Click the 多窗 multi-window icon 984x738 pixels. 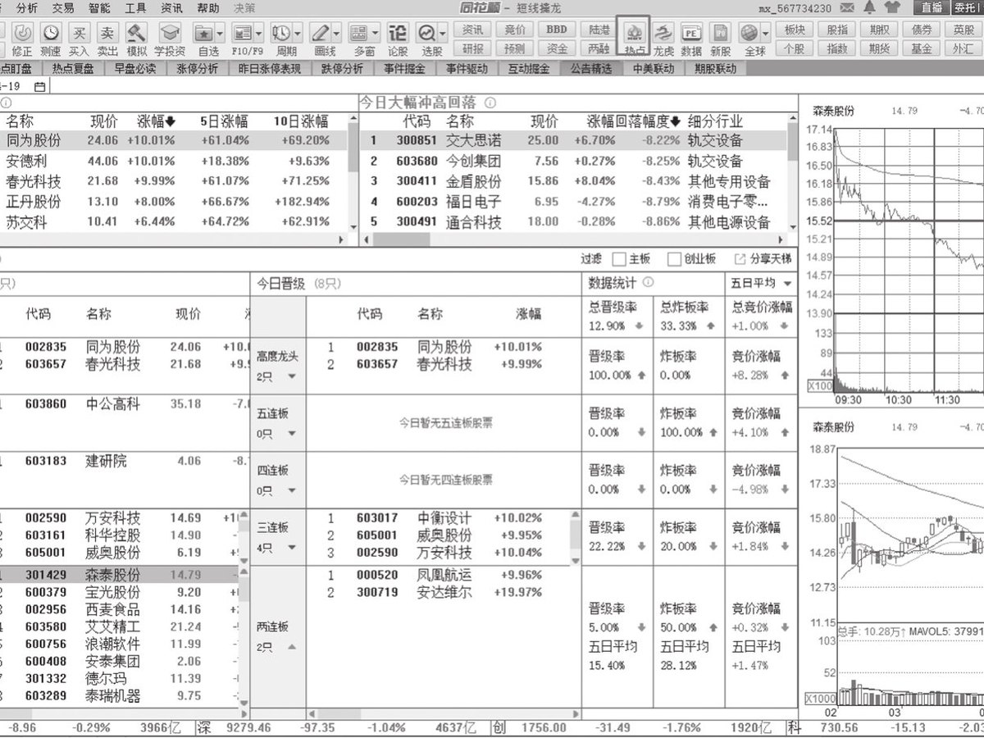[x=358, y=34]
